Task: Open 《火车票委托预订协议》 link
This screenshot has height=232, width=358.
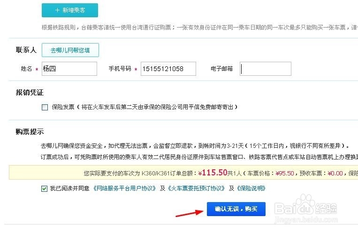Action: pos(196,188)
